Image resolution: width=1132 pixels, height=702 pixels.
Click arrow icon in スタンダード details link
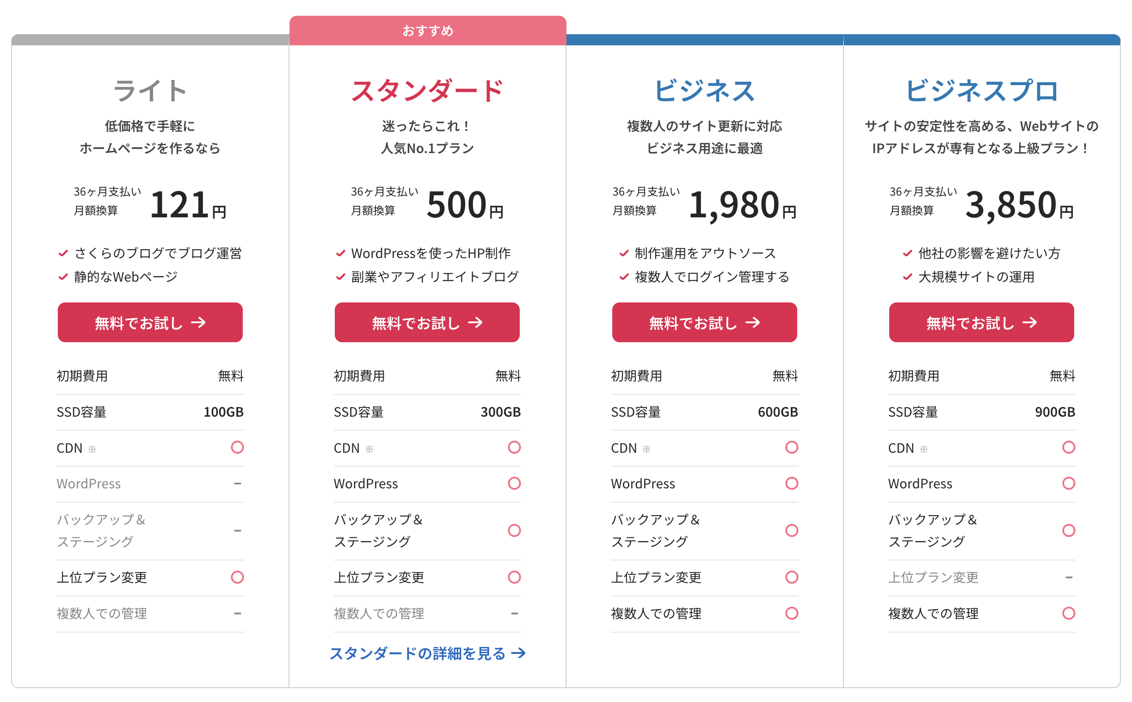[518, 653]
